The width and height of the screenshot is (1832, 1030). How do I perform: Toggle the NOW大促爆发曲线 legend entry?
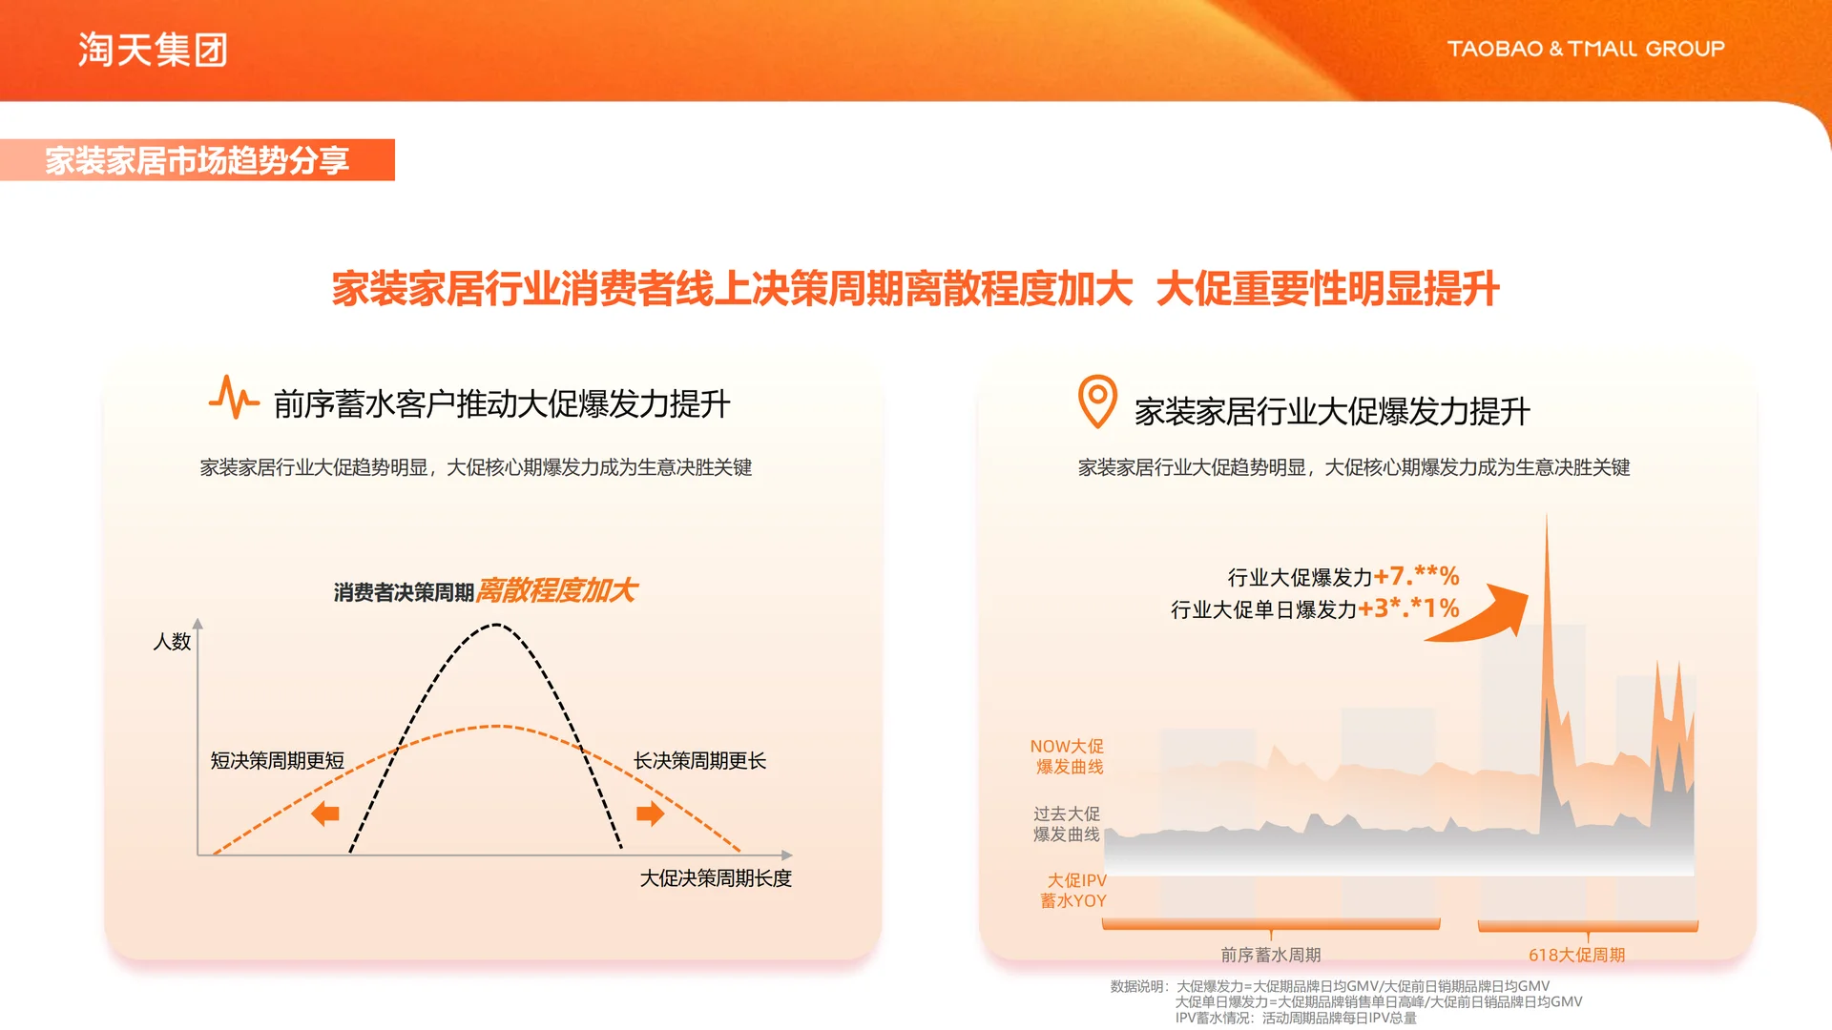(1069, 754)
